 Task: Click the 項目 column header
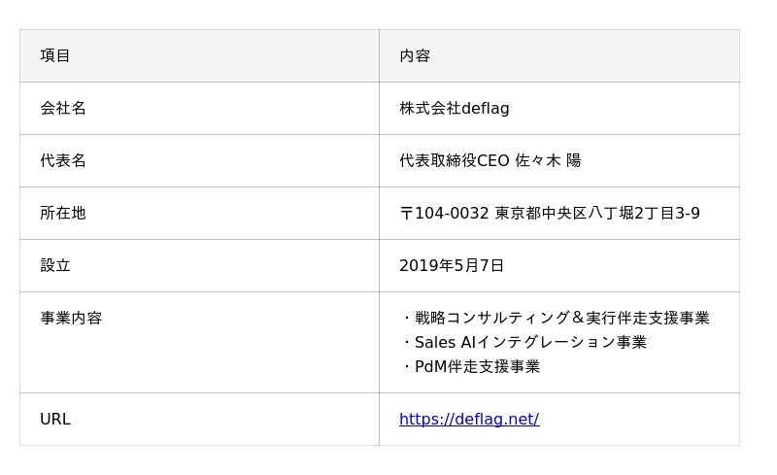[55, 55]
